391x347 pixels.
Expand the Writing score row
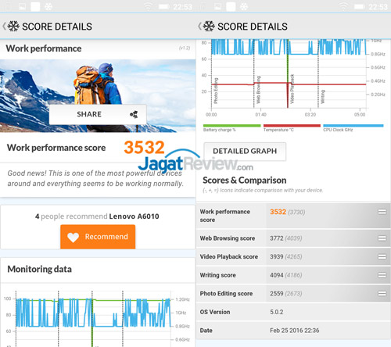382,275
